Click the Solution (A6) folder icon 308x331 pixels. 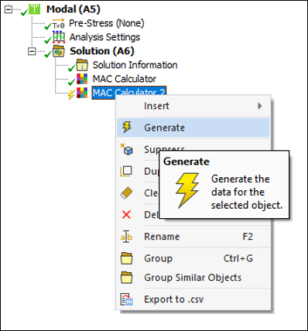tap(58, 51)
